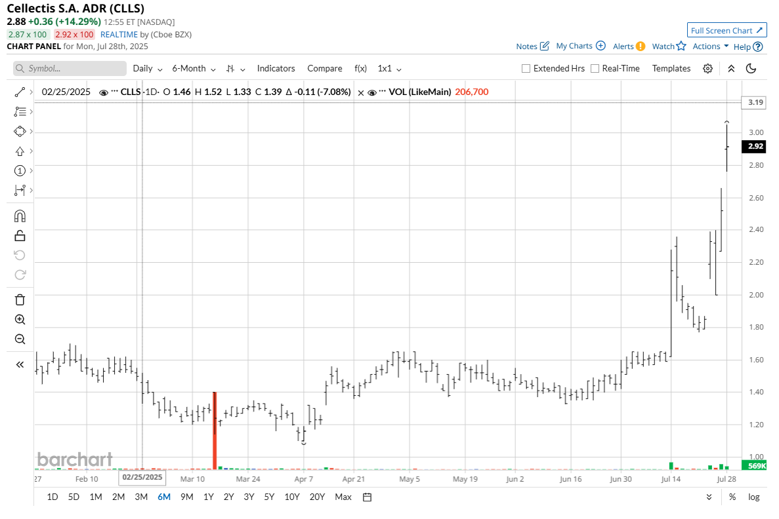Viewport: 779px width, 519px height.
Task: Expand the bottom panel with double down chevron
Action: click(x=709, y=497)
